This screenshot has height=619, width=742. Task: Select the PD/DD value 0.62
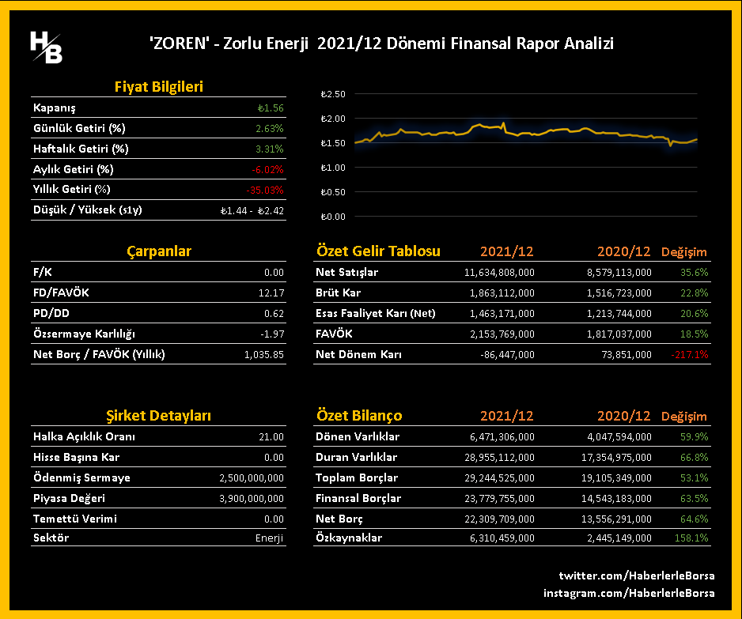coord(274,314)
